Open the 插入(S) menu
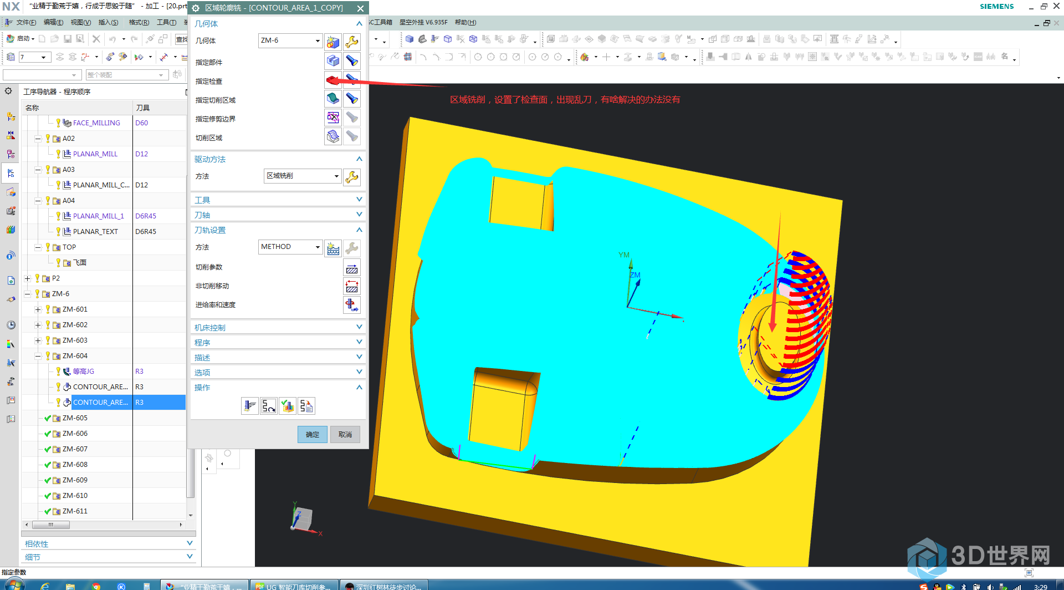The image size is (1064, 590). 108,22
